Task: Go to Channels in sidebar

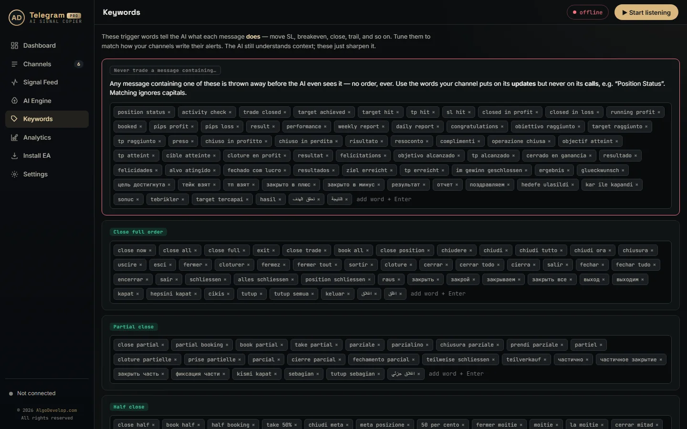Action: coord(47,64)
